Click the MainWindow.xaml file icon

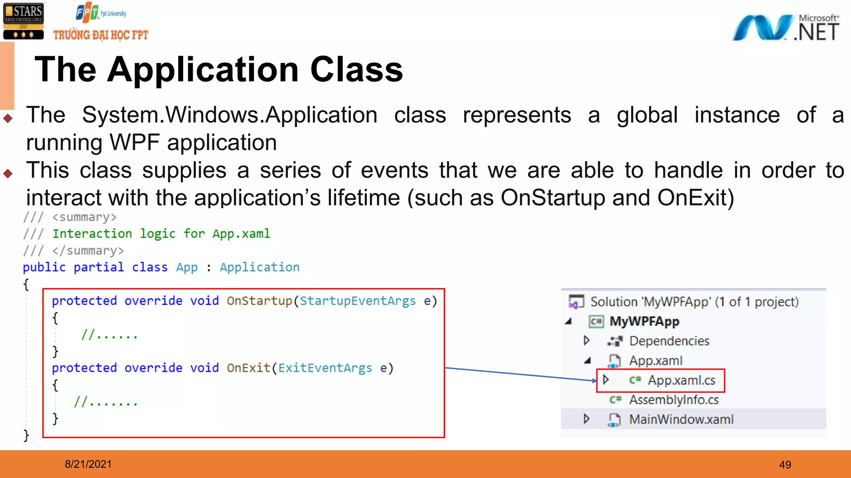[614, 419]
